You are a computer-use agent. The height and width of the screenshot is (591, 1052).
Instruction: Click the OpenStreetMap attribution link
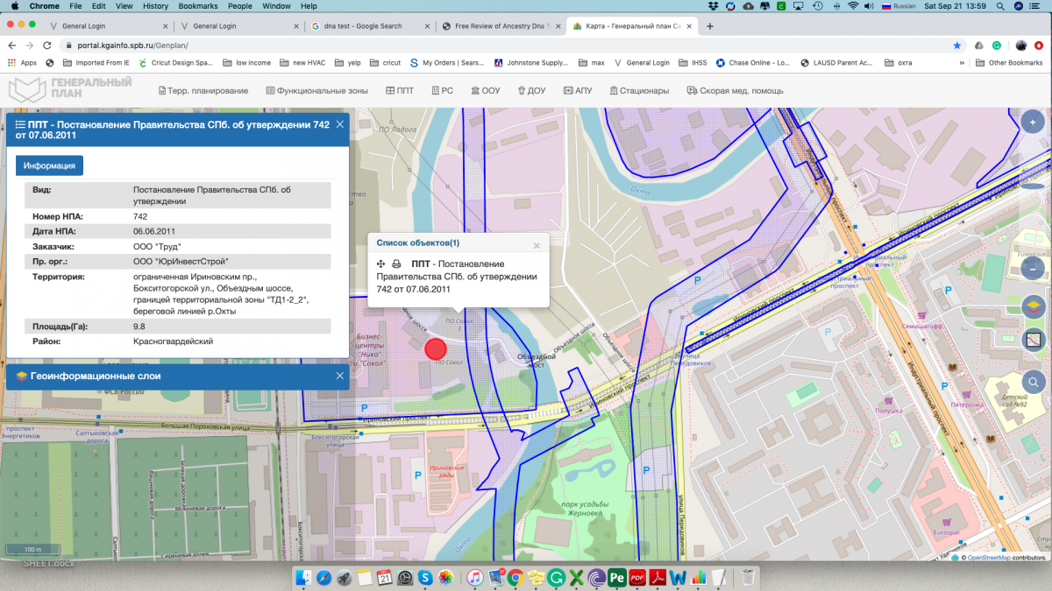click(989, 557)
